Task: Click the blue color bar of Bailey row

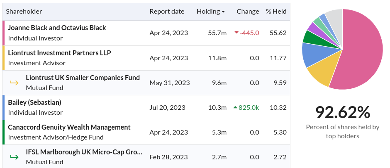Action: pos(3,107)
